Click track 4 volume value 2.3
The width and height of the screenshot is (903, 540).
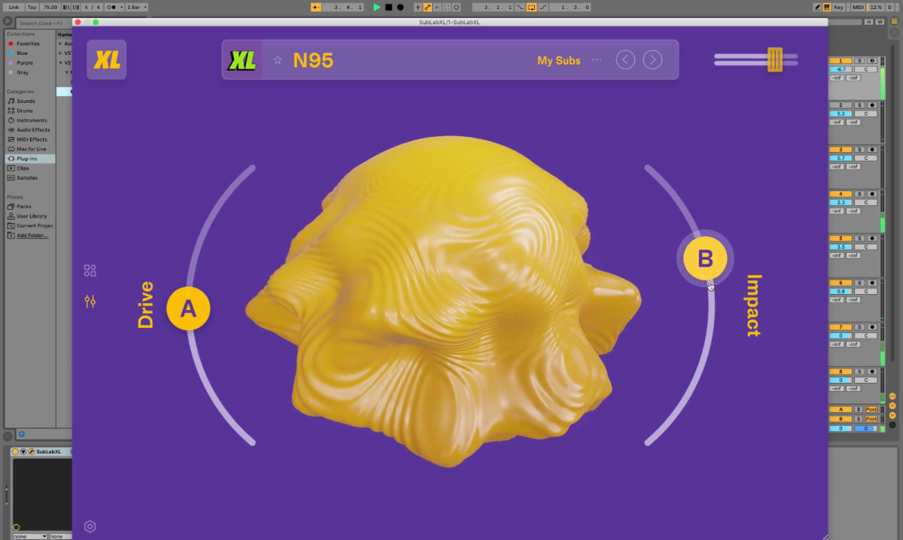pyautogui.click(x=841, y=202)
